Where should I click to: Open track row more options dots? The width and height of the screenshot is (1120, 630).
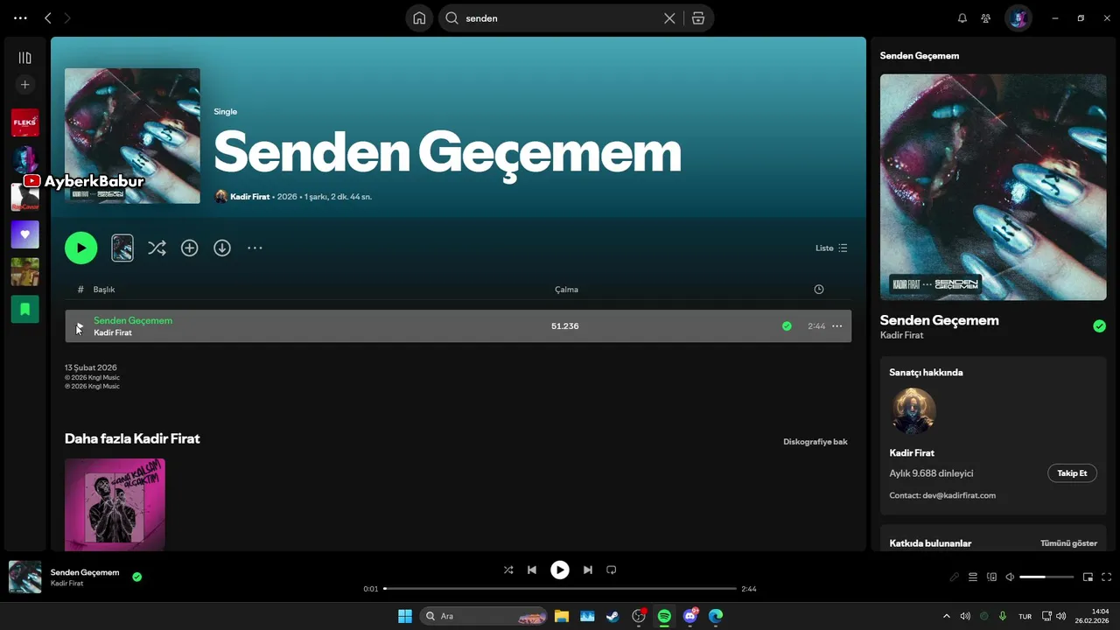click(x=836, y=326)
